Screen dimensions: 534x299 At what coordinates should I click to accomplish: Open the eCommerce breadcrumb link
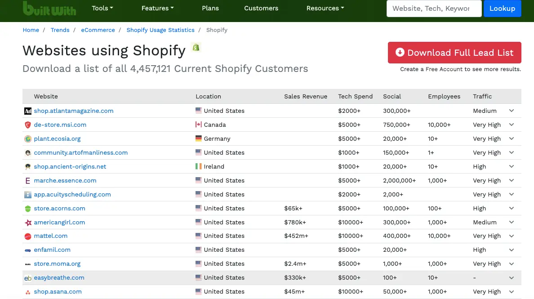[x=98, y=30]
